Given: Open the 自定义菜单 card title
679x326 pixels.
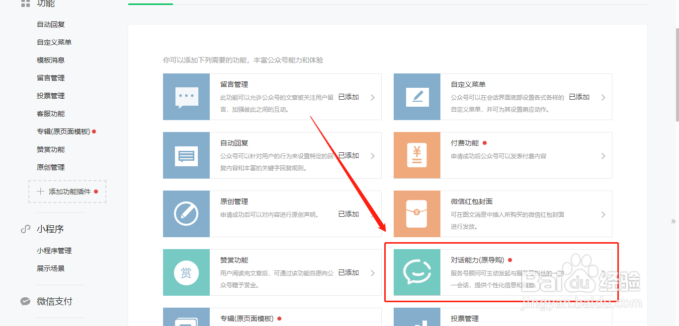Looking at the screenshot, I should click(468, 84).
